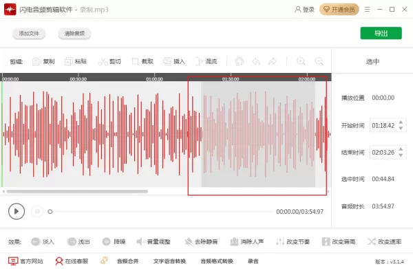The width and height of the screenshot is (413, 269).
Task: Stop playback with the stop button
Action: click(x=37, y=211)
